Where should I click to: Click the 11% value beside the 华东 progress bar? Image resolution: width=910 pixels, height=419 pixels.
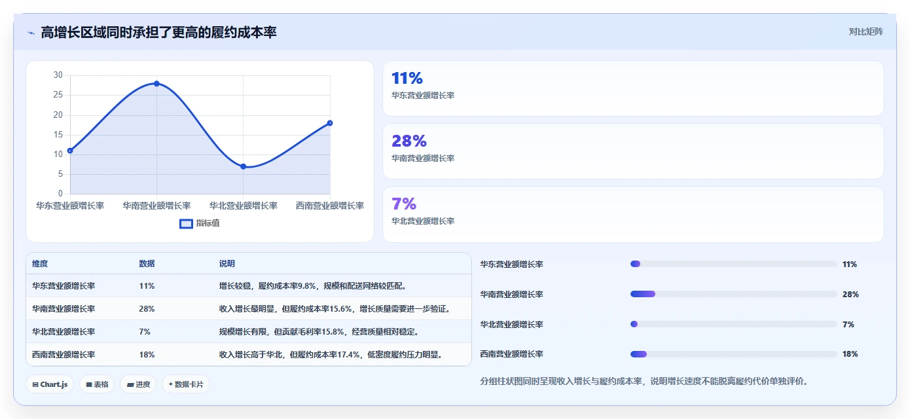[850, 264]
